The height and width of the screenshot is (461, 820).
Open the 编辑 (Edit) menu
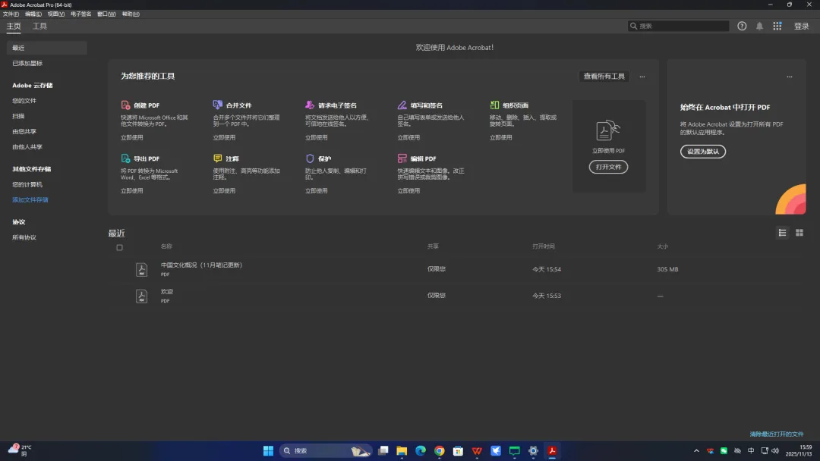[33, 14]
